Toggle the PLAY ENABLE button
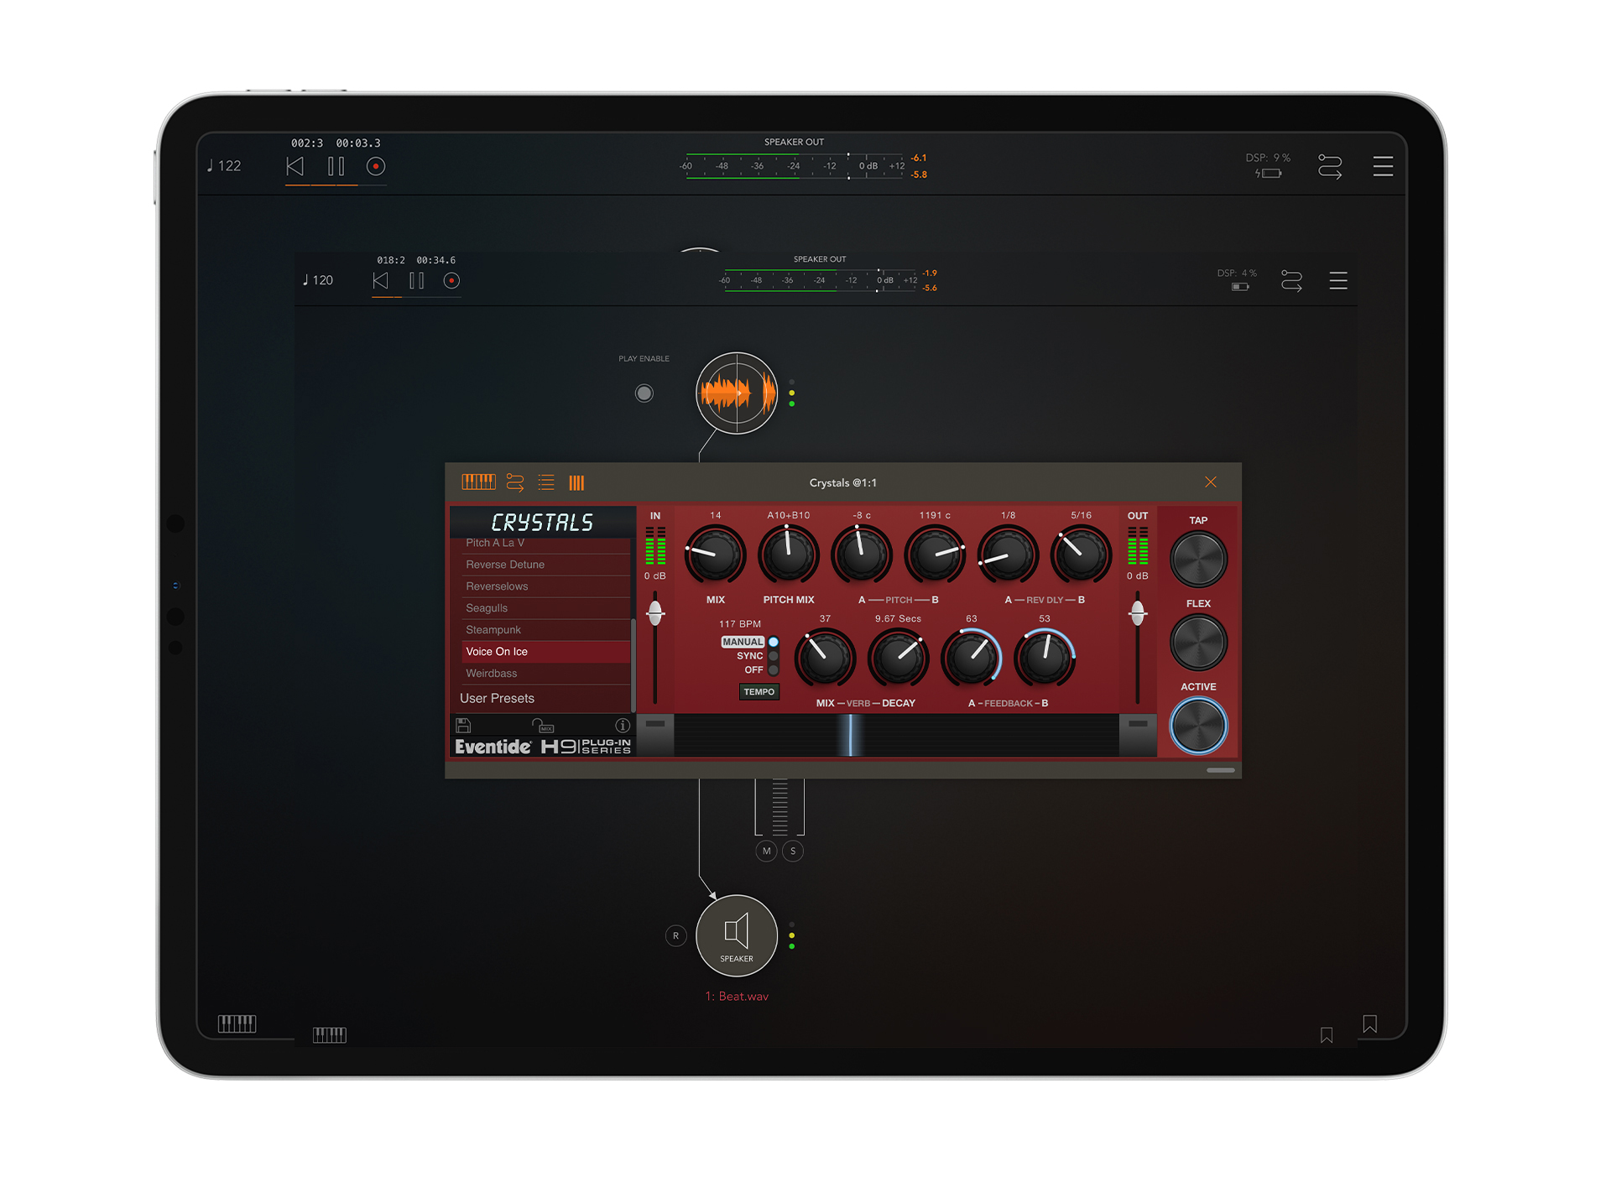 644,393
